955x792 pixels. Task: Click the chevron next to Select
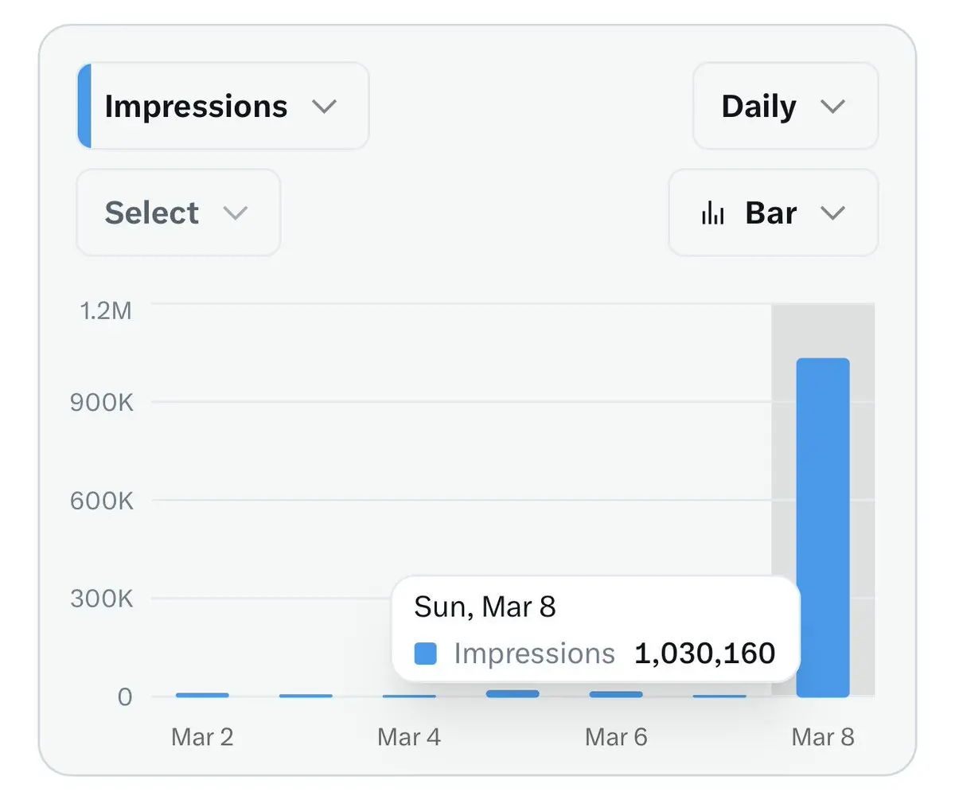[236, 213]
